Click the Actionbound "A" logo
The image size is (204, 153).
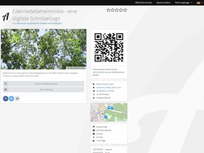(x=6, y=17)
